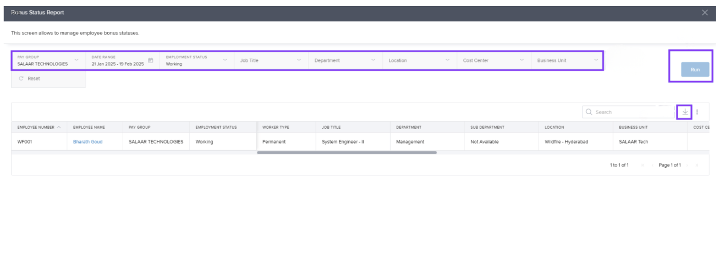
Task: Click the calendar icon in Date Range
Action: [151, 61]
